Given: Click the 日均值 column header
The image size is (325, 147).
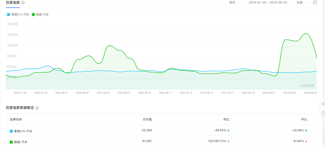Looking at the screenshot, I should point(147,119).
